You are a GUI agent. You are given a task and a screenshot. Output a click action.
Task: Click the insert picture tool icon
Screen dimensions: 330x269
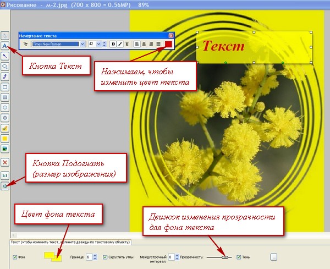5,149
